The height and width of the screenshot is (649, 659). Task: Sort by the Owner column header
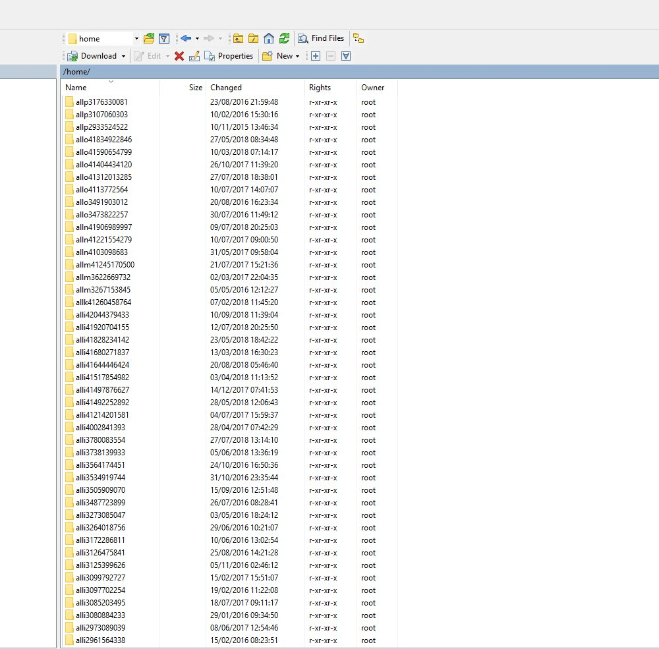(377, 88)
